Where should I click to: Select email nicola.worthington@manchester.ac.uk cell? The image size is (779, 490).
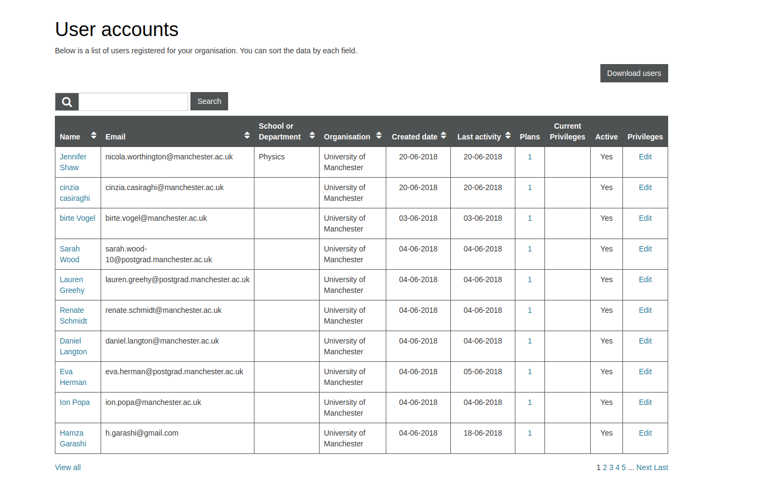click(178, 162)
